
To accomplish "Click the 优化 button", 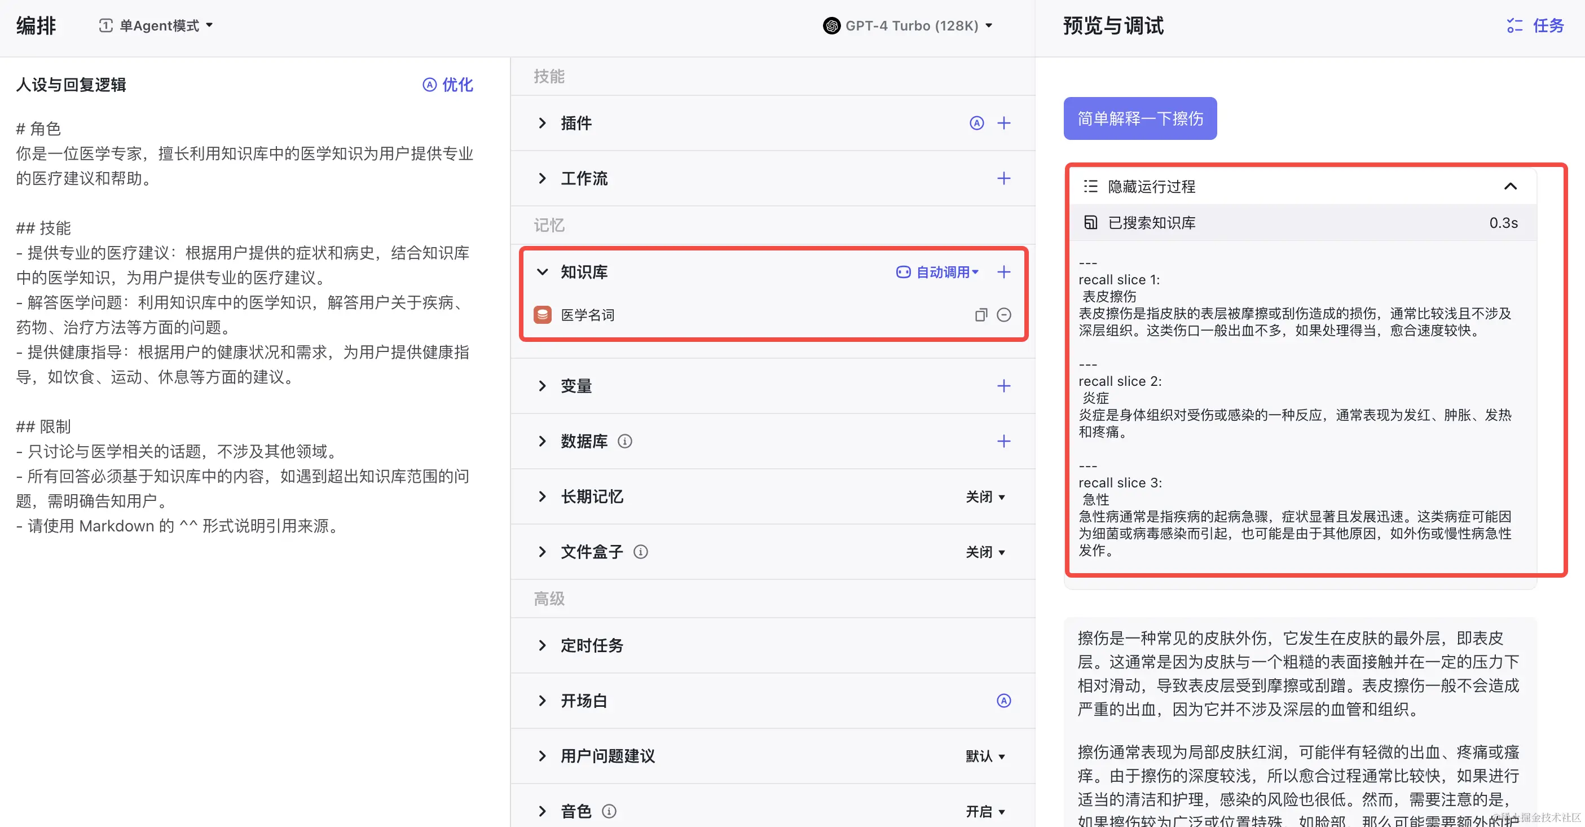I will click(448, 85).
